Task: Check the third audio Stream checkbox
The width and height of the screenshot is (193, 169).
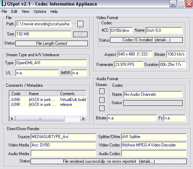Action: pos(102,108)
